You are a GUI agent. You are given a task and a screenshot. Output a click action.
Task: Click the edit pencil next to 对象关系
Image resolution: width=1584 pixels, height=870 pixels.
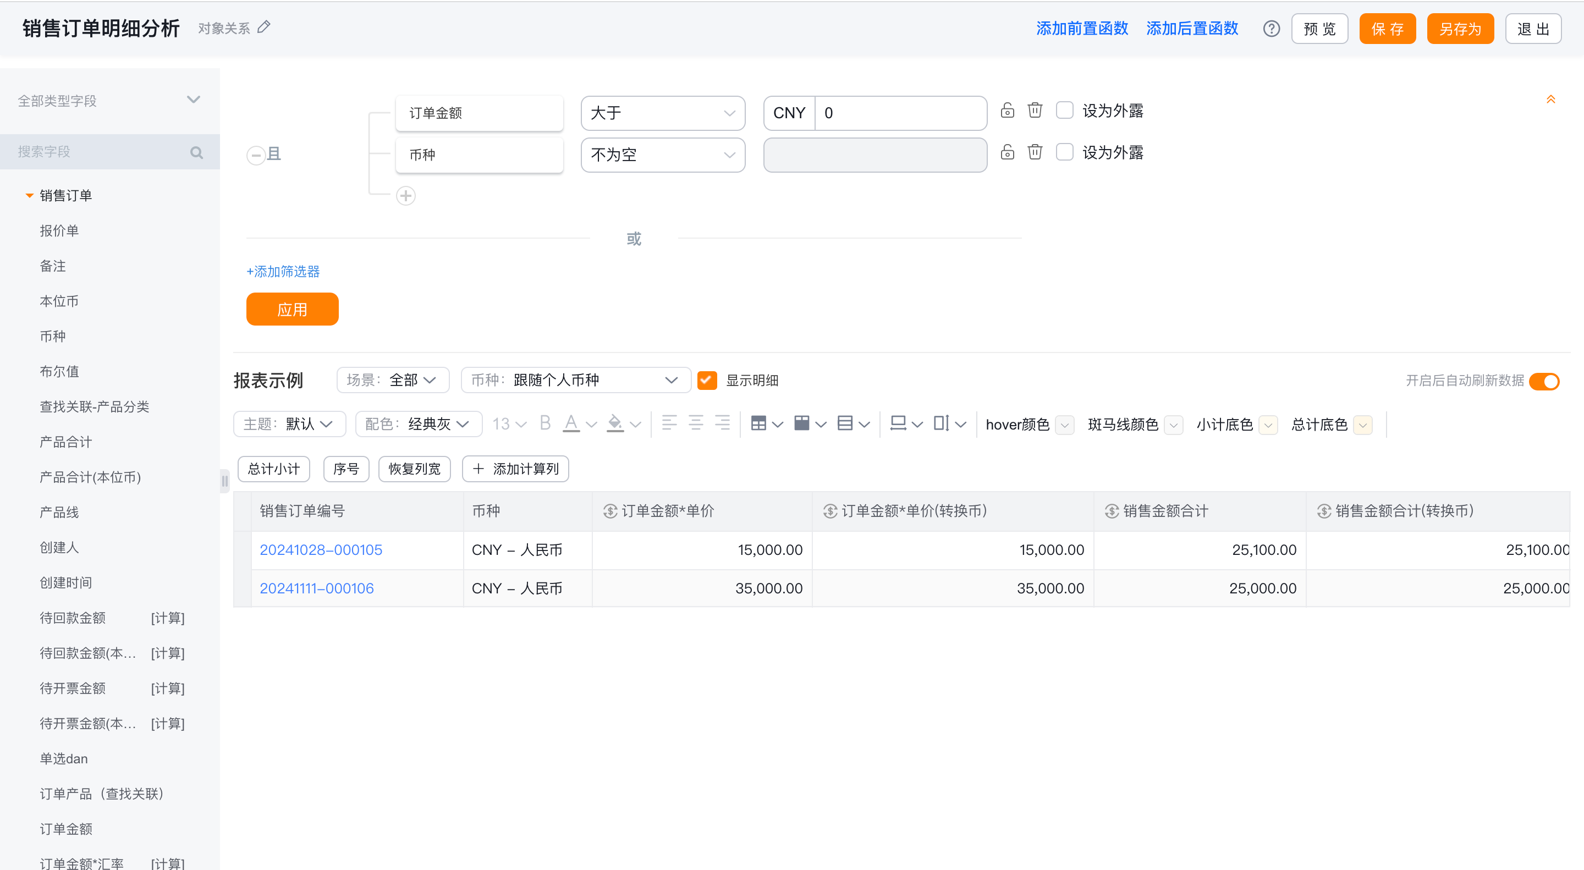263,27
